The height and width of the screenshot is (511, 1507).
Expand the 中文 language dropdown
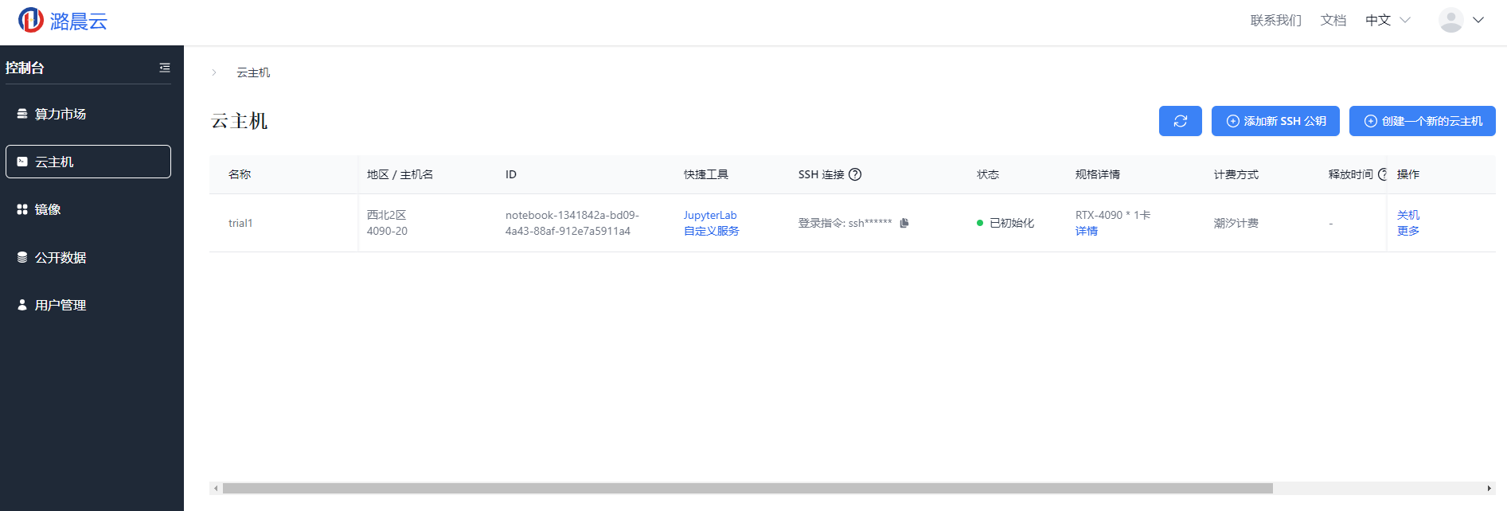click(1388, 20)
